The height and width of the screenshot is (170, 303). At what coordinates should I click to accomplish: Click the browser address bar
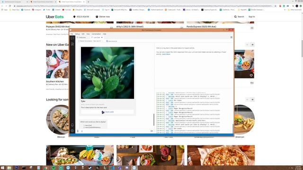144,6
